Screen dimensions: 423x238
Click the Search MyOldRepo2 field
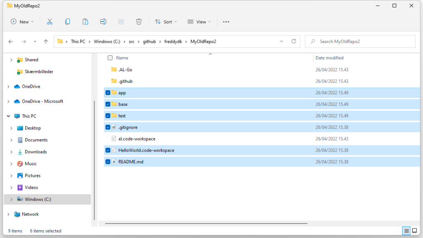click(x=364, y=41)
